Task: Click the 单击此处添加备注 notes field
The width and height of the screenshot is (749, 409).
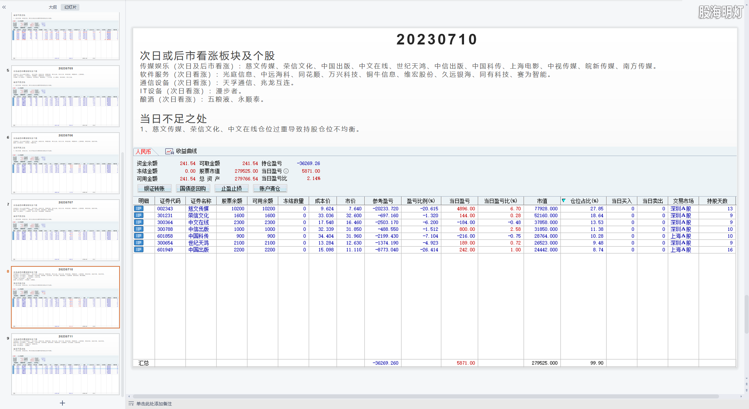Action: pos(154,404)
